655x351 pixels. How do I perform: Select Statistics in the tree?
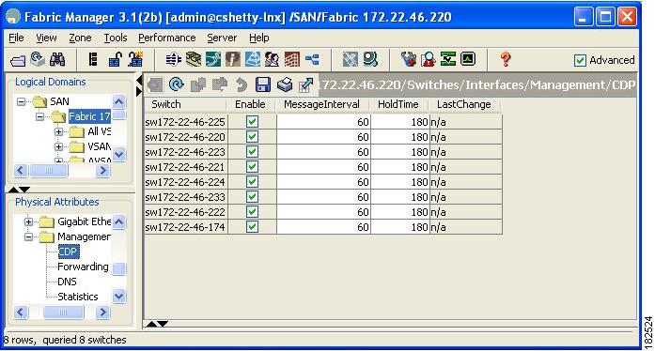78,297
